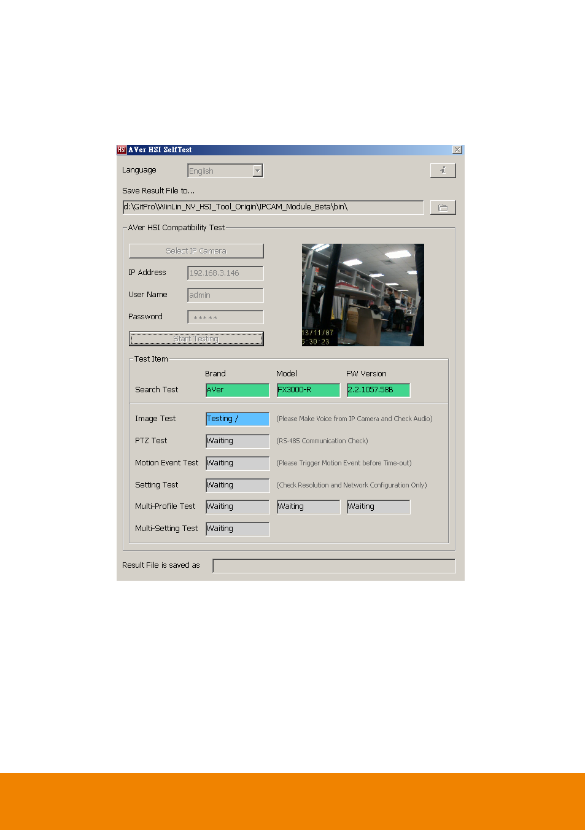Viewport: 585px width, 830px height.
Task: Click the Password label
Action: (145, 317)
